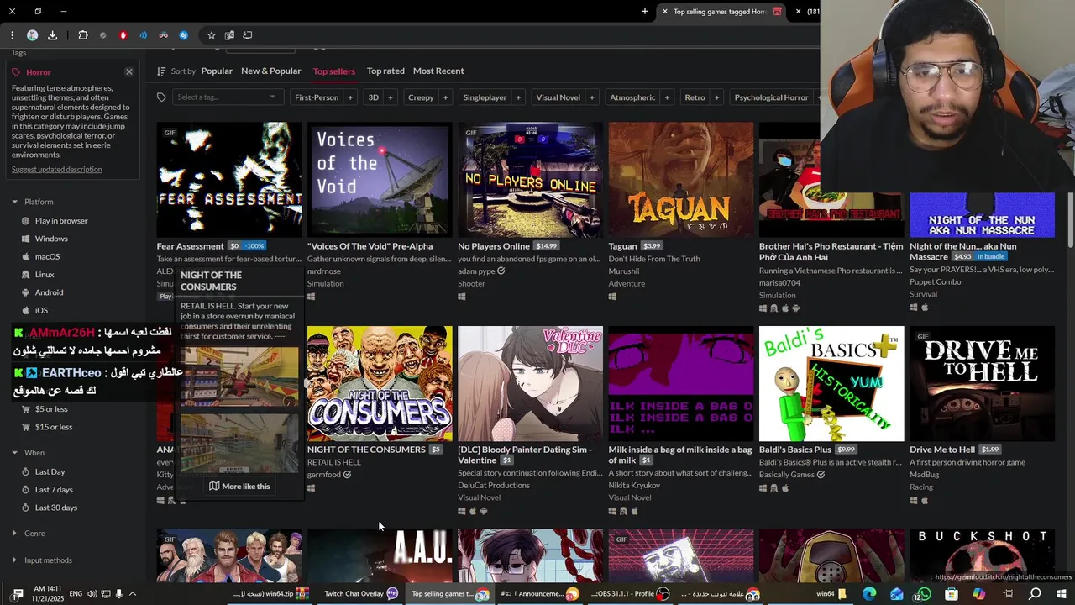Add the Atmospheric tag with plus
This screenshot has height=605, width=1075.
(666, 97)
